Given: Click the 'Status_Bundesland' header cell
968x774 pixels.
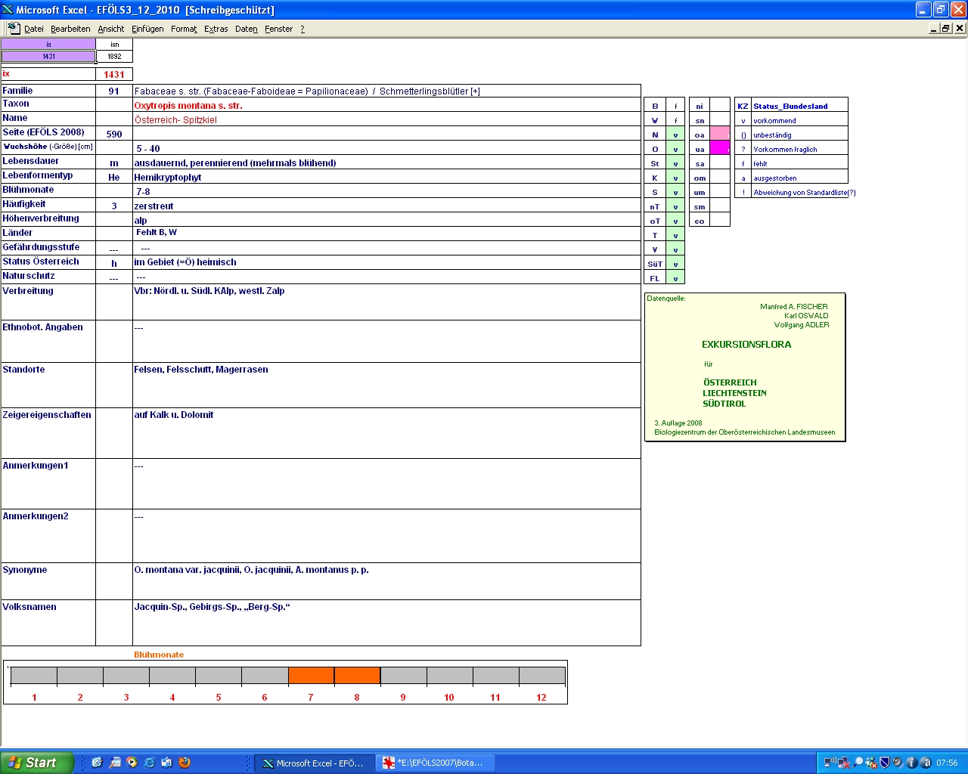Looking at the screenshot, I should pyautogui.click(x=799, y=105).
